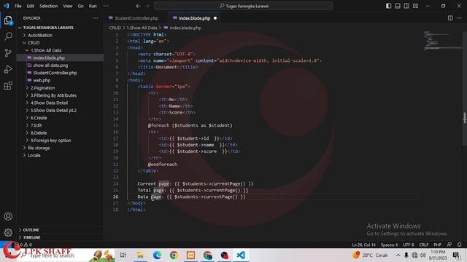This screenshot has width=467, height=262.
Task: Open the Run and Debug view
Action: 8,69
